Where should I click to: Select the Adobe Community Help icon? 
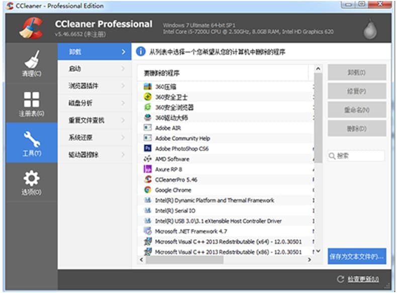click(148, 138)
